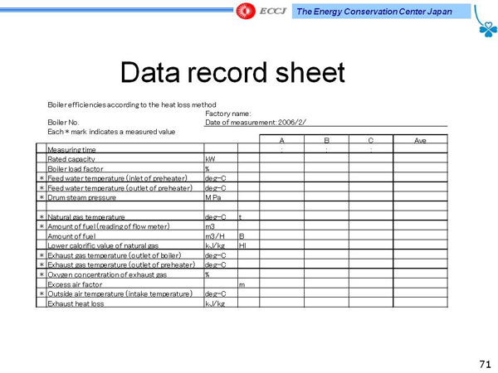Click the 'm' symbol in the Excess air factor row
Screen dimensions: 498x373
242,284
